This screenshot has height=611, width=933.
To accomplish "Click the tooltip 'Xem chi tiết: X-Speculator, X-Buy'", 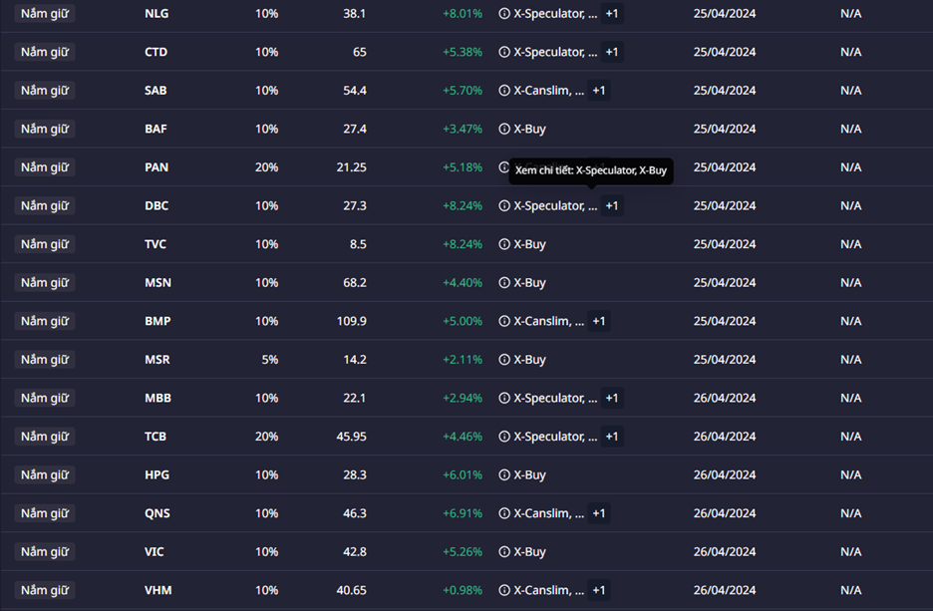I will point(591,170).
